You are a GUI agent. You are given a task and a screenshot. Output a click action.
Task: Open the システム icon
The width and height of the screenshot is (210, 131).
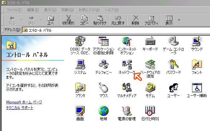pos(80,64)
